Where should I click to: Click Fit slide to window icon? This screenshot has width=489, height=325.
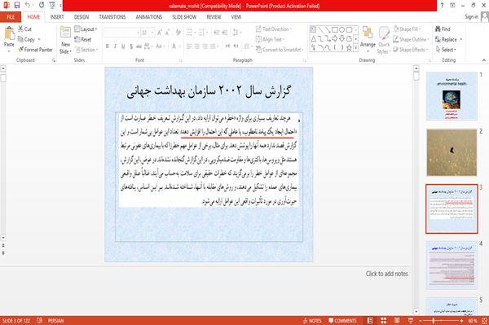click(x=485, y=321)
